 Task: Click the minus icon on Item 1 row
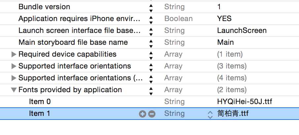pyautogui.click(x=151, y=114)
